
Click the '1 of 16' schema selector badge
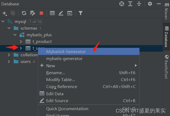coord(35,22)
